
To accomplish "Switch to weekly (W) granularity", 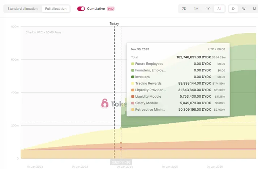I will (x=244, y=9).
